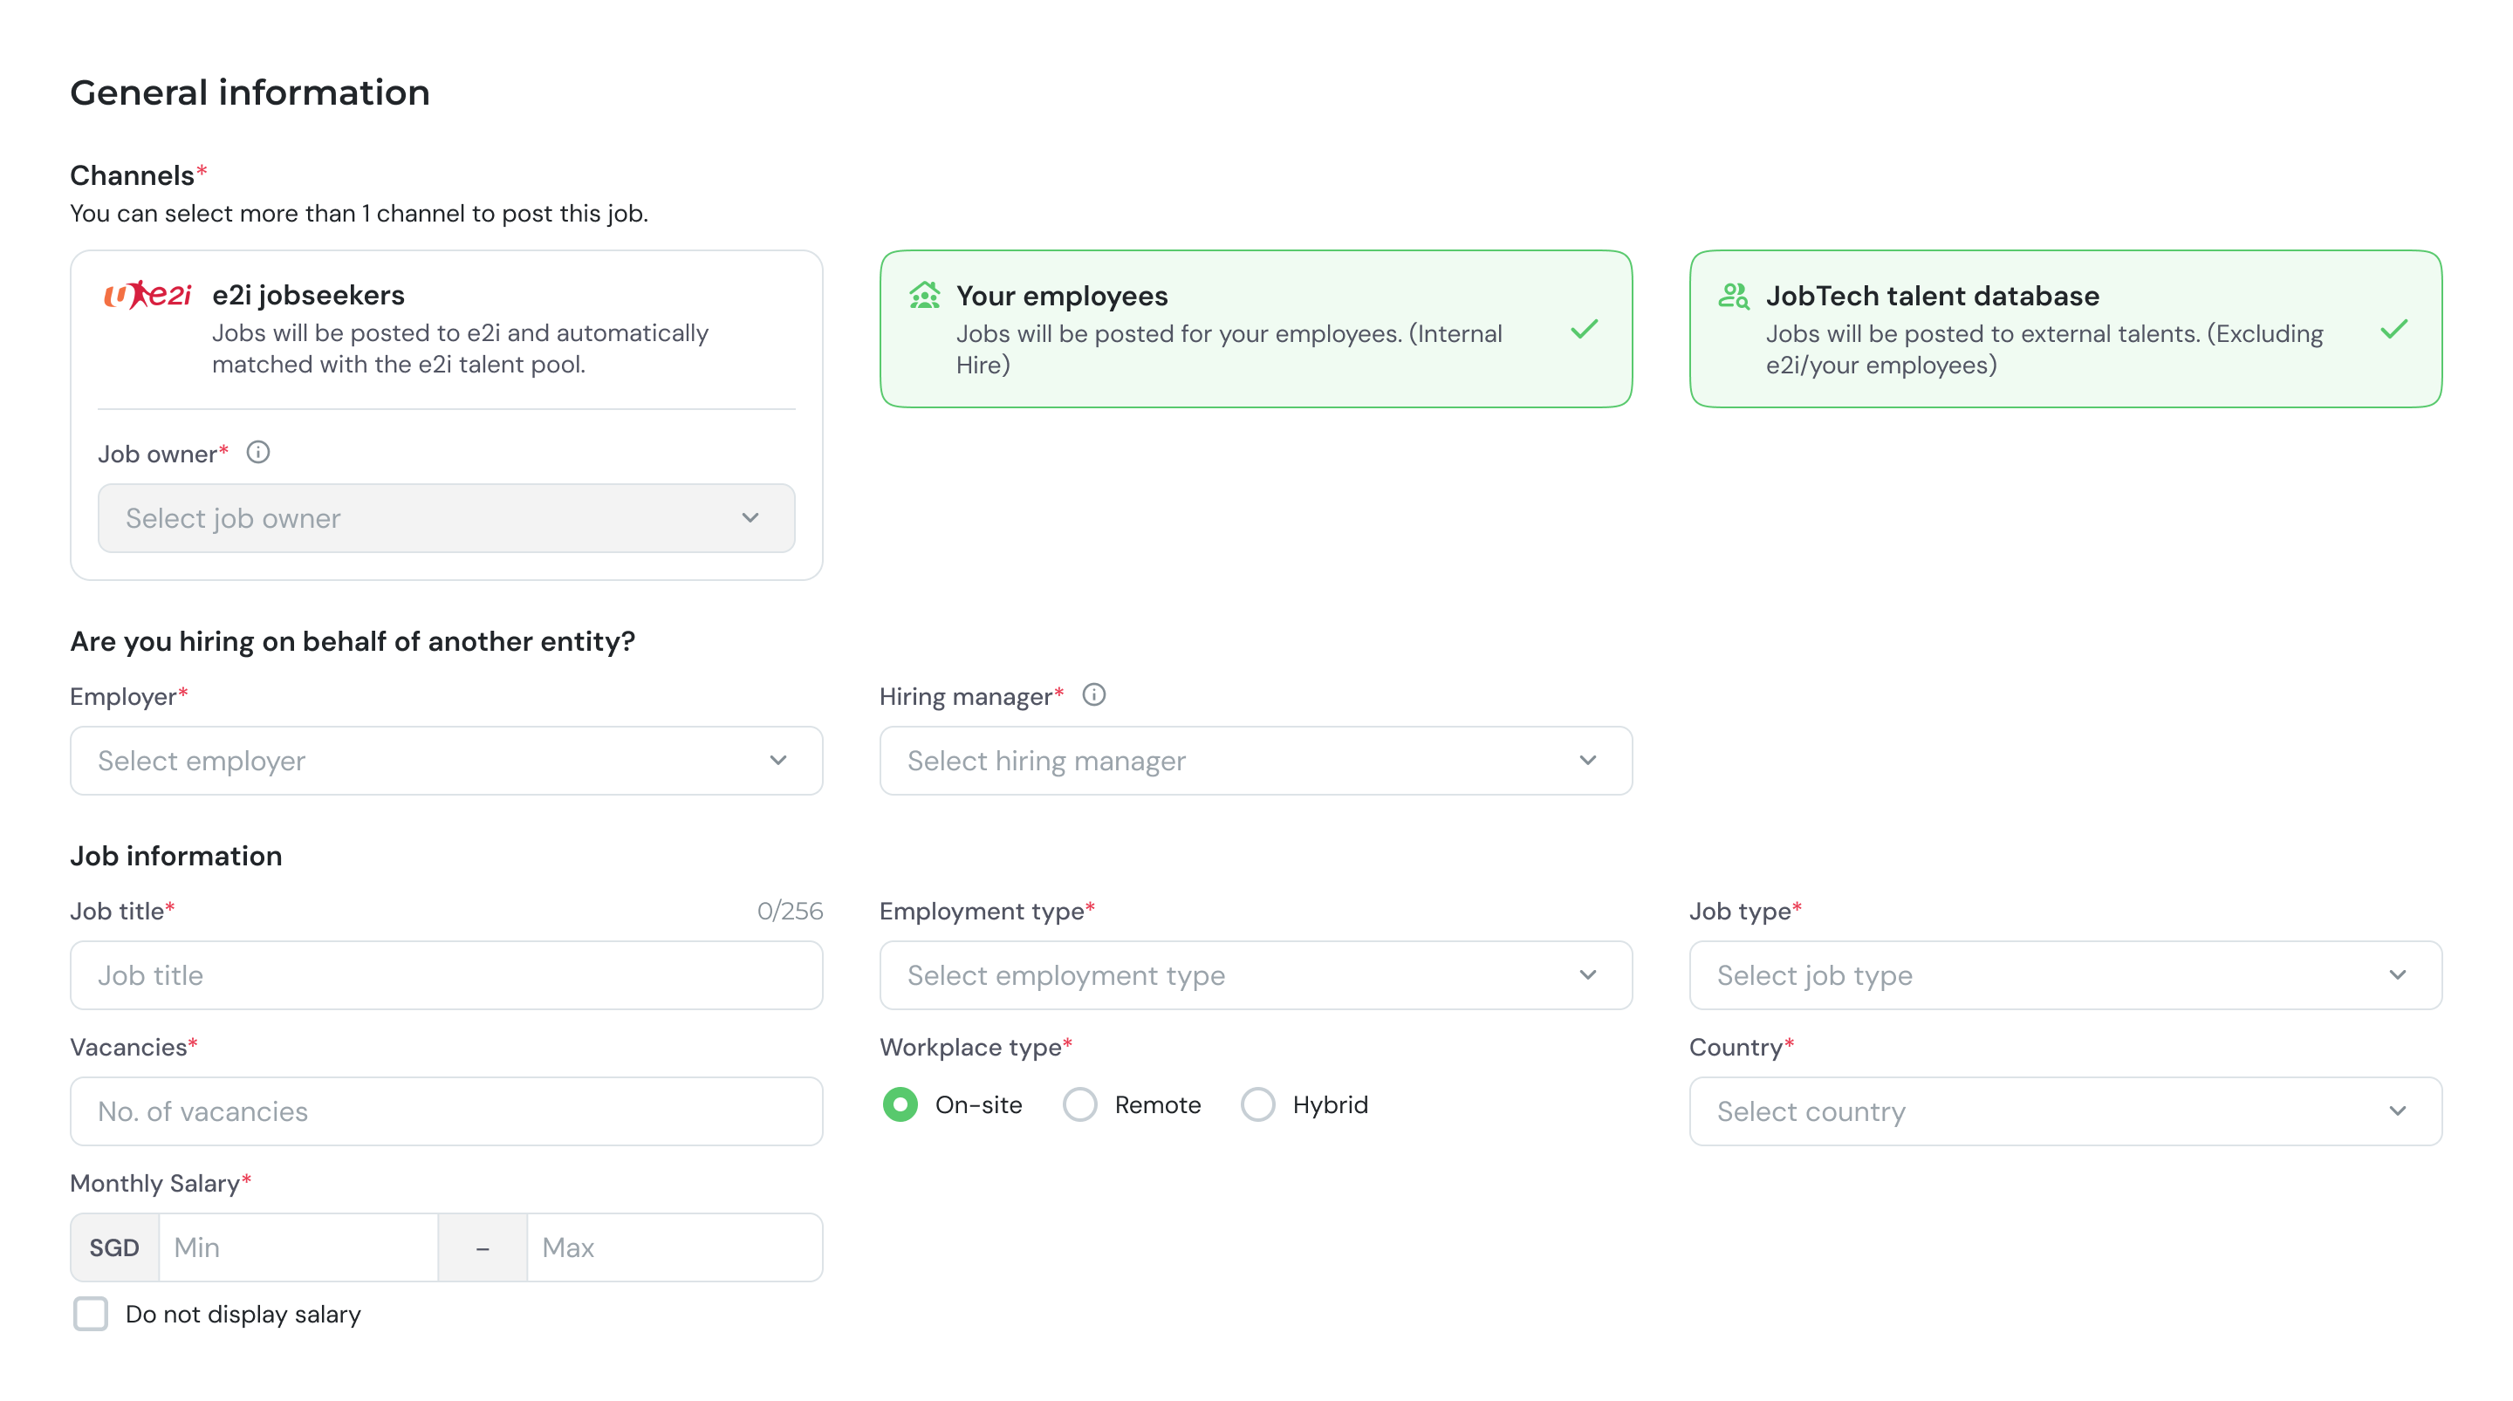Screen dimensions: 2513x1401
Task: Open the Select country dropdown
Action: (x=2065, y=1112)
